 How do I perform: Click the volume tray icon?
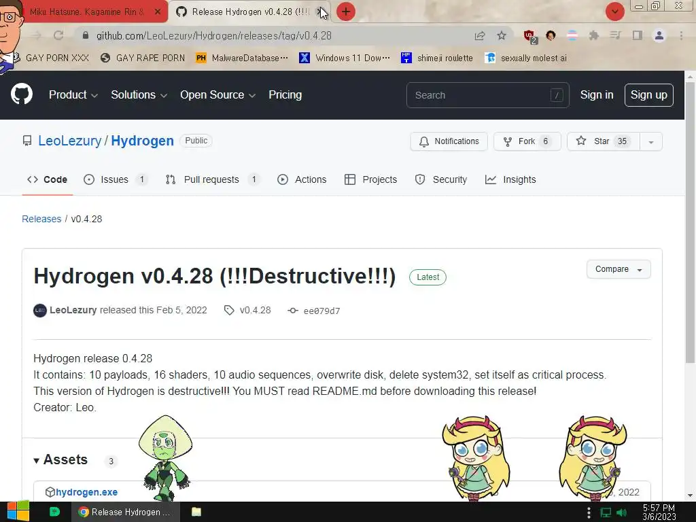tap(621, 512)
